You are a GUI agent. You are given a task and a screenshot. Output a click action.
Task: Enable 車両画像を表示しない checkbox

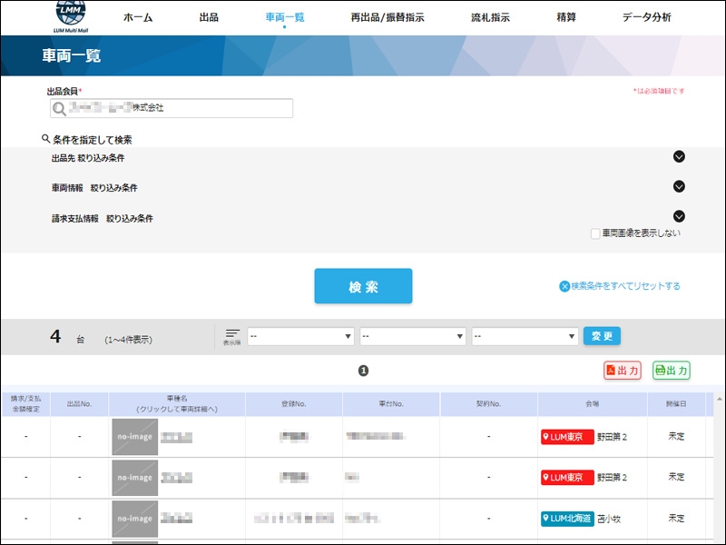tap(595, 233)
